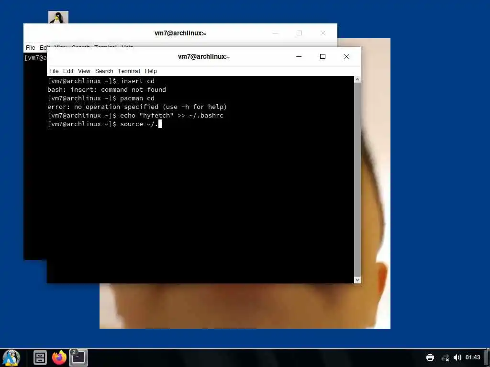Minimize the front terminal window
This screenshot has width=490, height=367.
click(x=299, y=56)
